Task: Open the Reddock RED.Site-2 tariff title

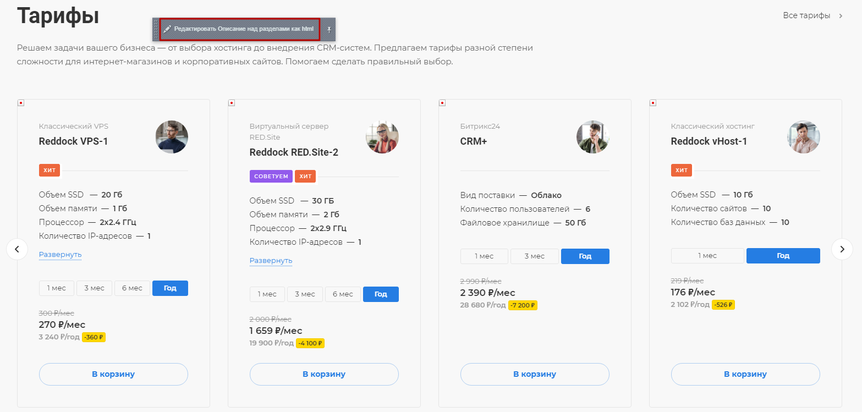Action: pyautogui.click(x=294, y=152)
